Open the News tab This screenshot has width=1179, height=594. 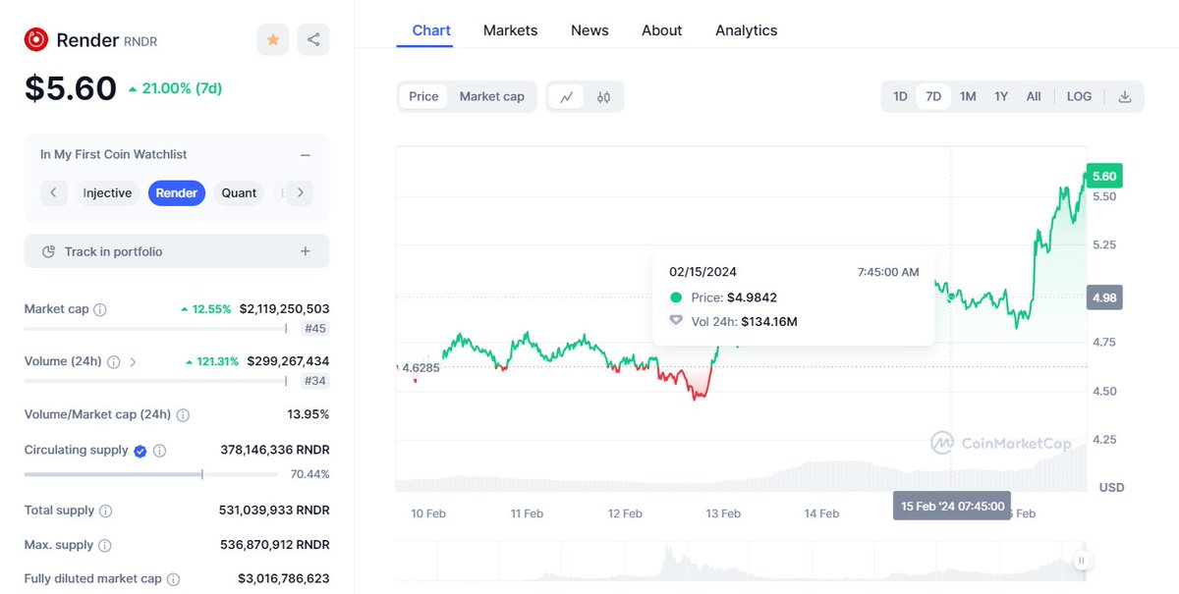tap(589, 30)
